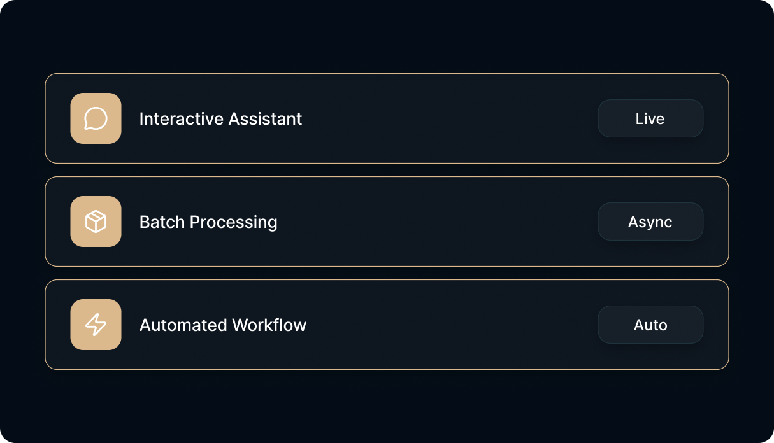Select the package box icon
This screenshot has height=443, width=774.
(96, 221)
